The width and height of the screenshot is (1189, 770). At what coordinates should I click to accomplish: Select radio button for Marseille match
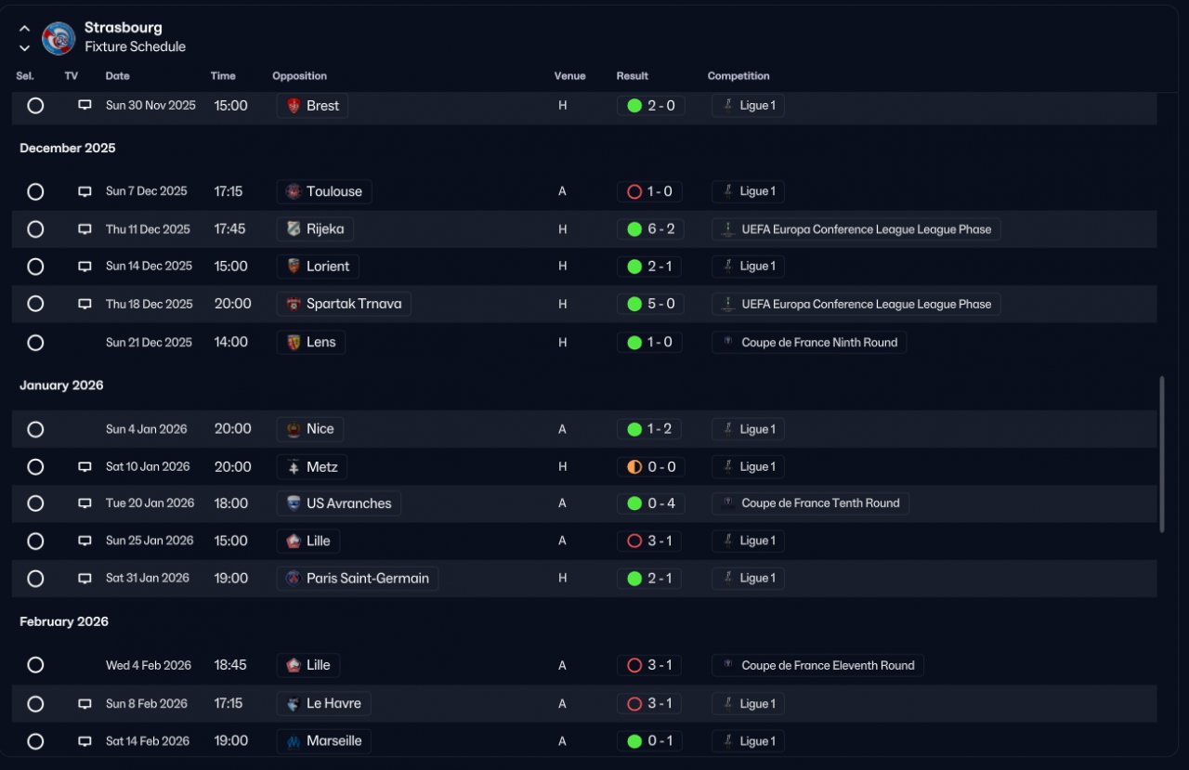(x=35, y=741)
